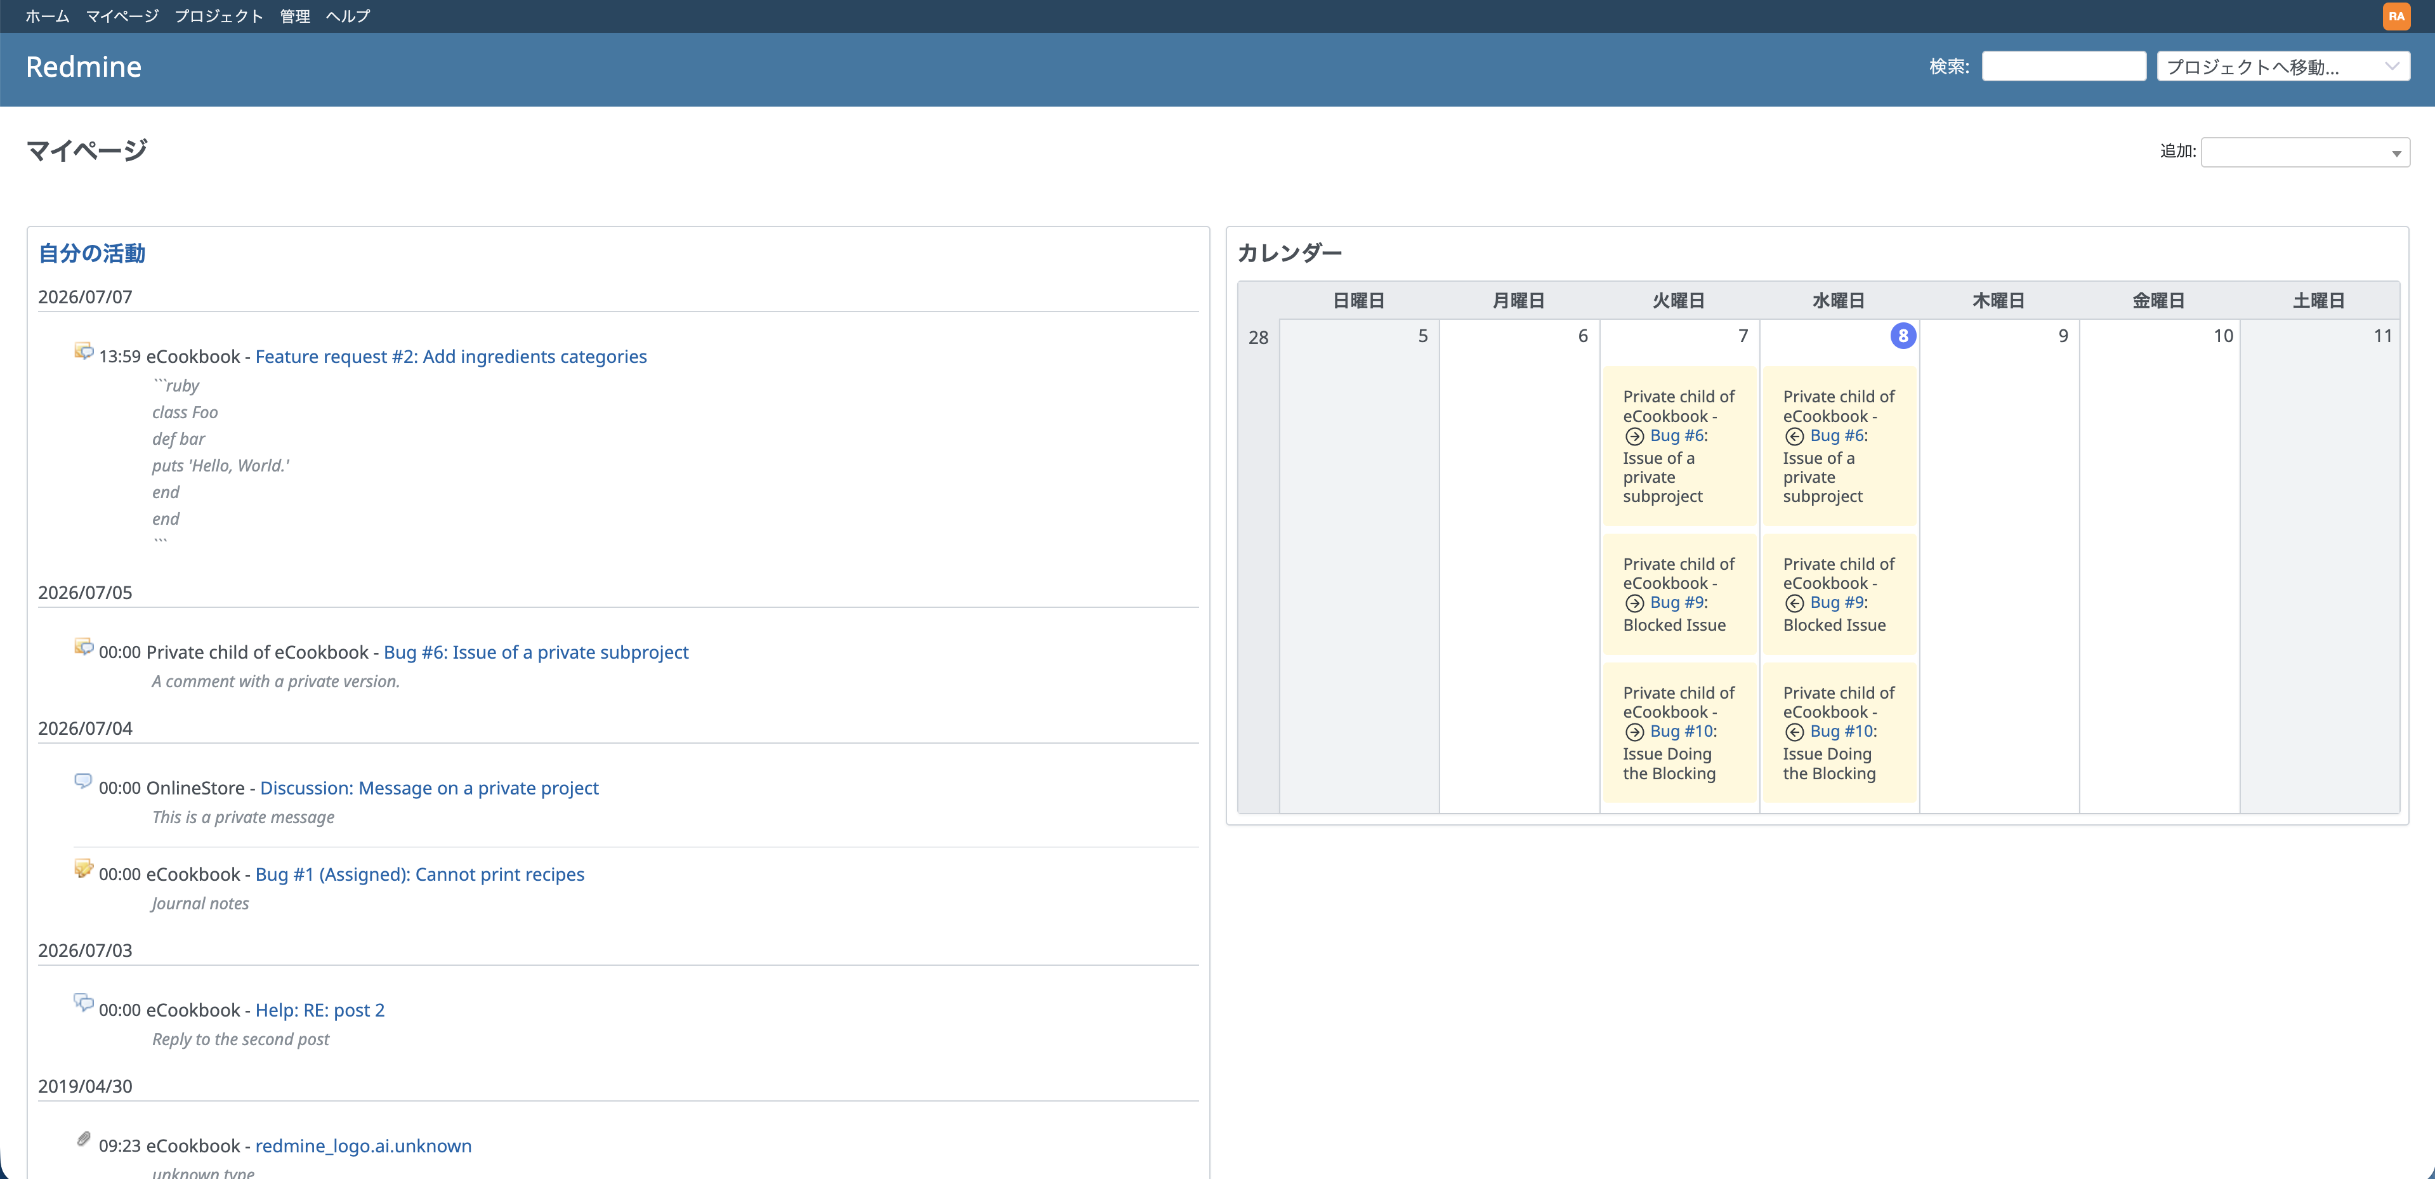Open the 自分の活動 heading link
Viewport: 2435px width, 1179px height.
click(x=92, y=253)
